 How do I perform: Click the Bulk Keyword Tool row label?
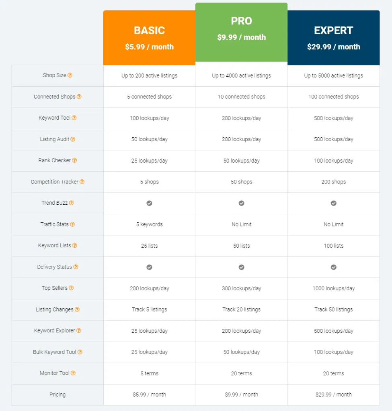pos(54,352)
